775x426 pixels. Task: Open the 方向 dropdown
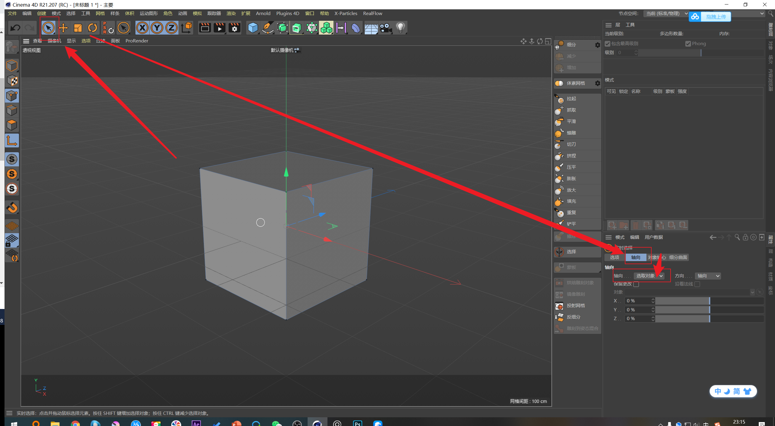coord(708,276)
